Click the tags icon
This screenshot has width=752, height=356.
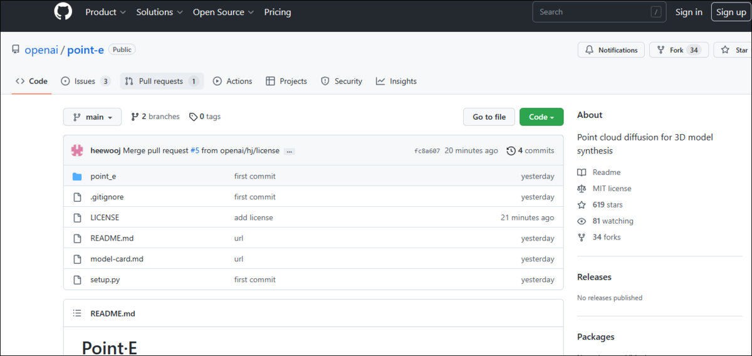pos(193,117)
